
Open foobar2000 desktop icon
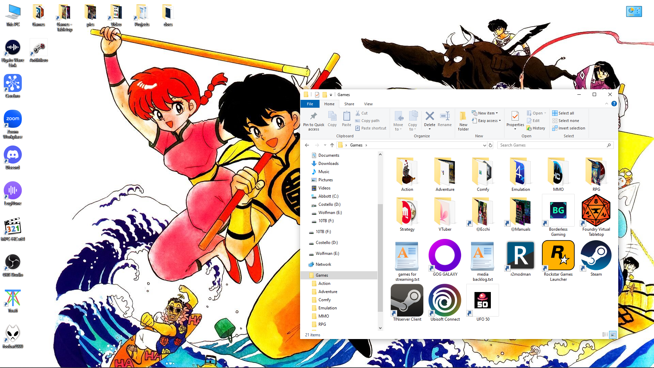[13, 336]
